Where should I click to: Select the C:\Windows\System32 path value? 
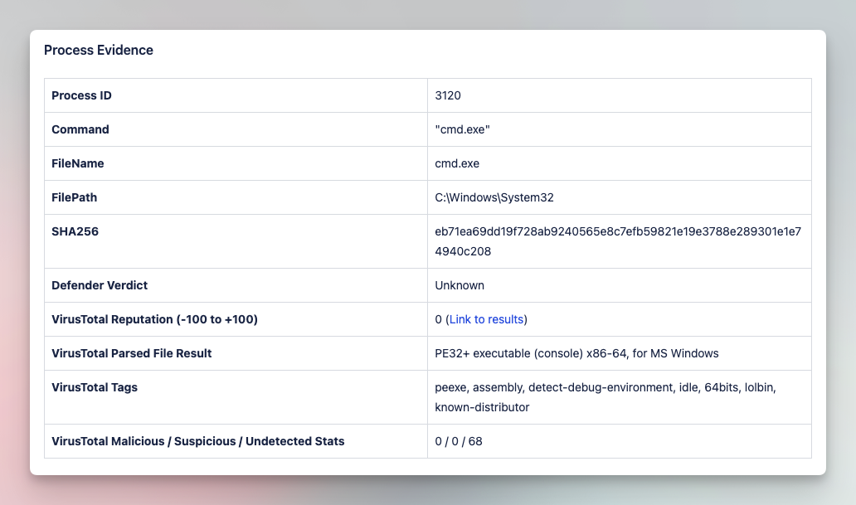[x=494, y=197]
